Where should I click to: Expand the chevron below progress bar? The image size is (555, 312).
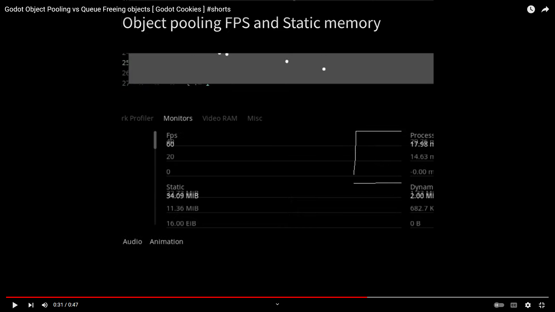pos(277,304)
